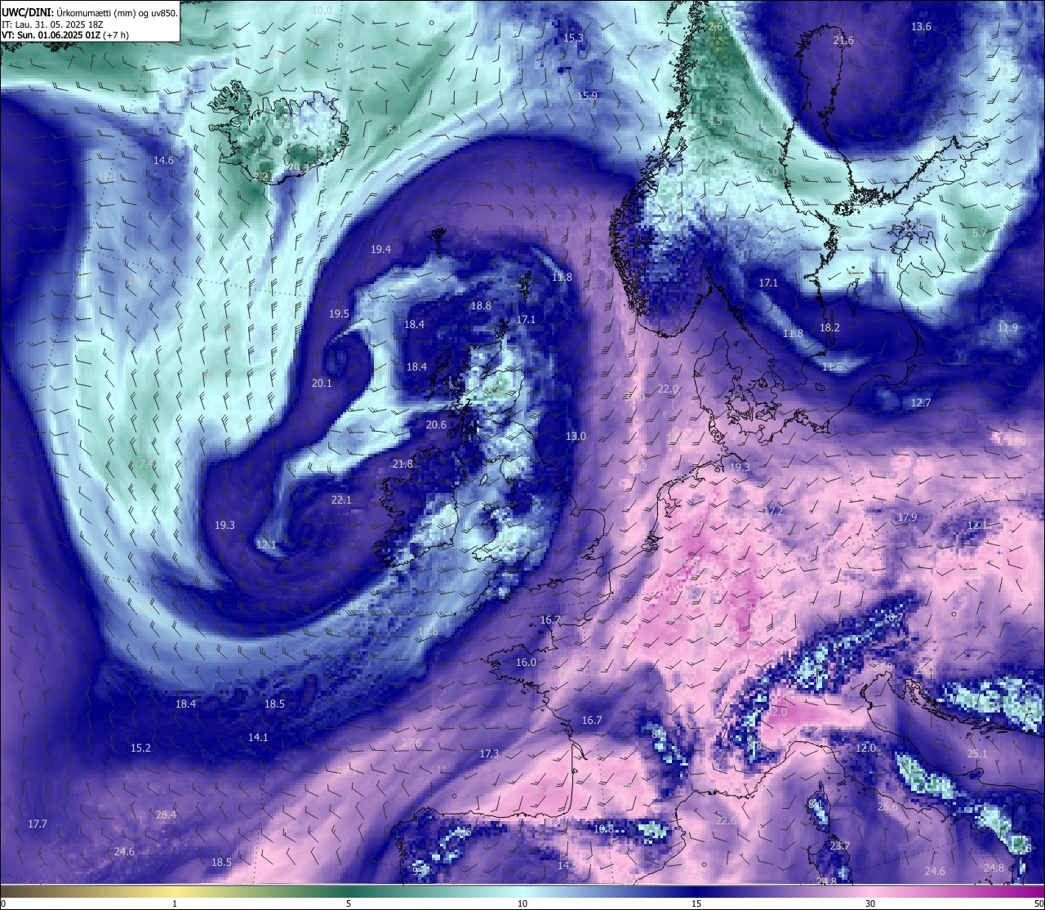Click the 11.6 value on the map
1045x910 pixels.
tap(832, 367)
